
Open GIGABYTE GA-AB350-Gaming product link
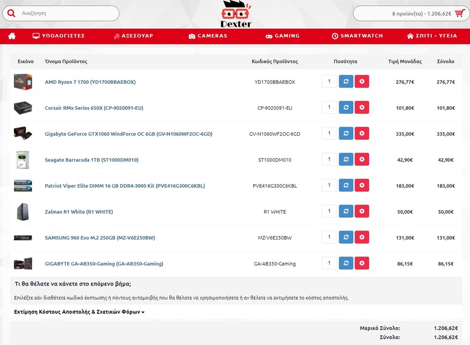point(104,264)
